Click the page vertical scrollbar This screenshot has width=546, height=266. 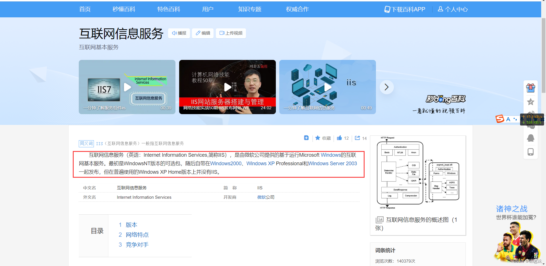tap(543, 56)
